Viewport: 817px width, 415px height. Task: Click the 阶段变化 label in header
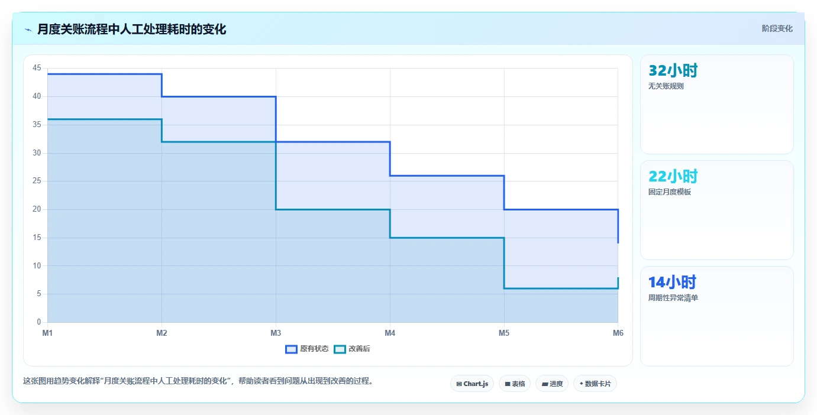click(x=777, y=28)
